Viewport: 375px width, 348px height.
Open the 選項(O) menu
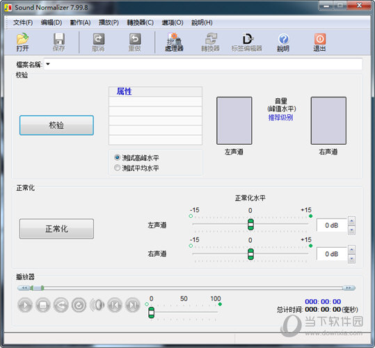coord(173,23)
